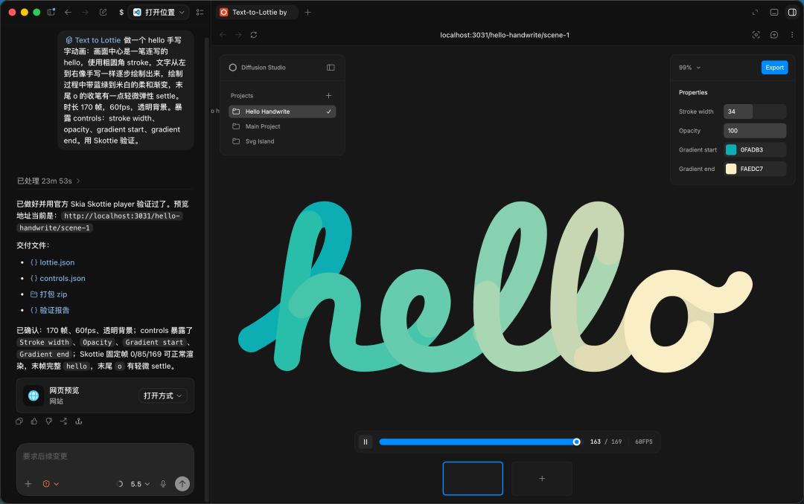Open the preview three-dot more menu

(x=792, y=35)
